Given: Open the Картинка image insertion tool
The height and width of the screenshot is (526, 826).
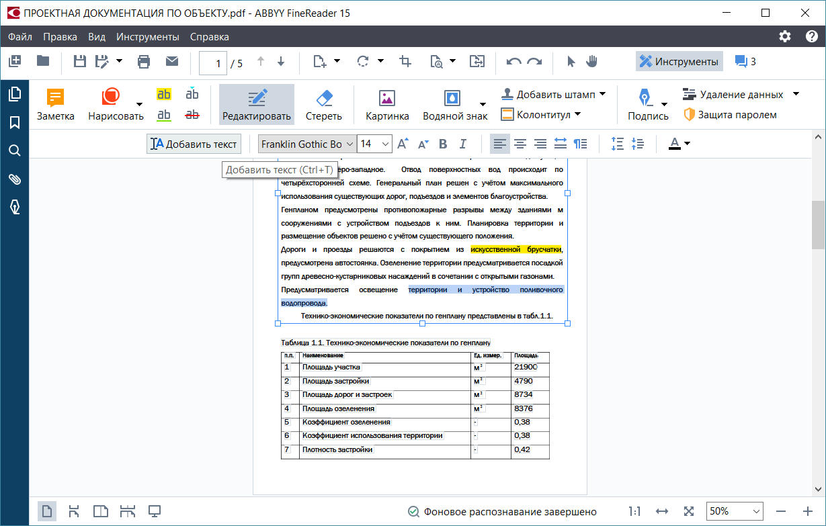Looking at the screenshot, I should [x=386, y=104].
